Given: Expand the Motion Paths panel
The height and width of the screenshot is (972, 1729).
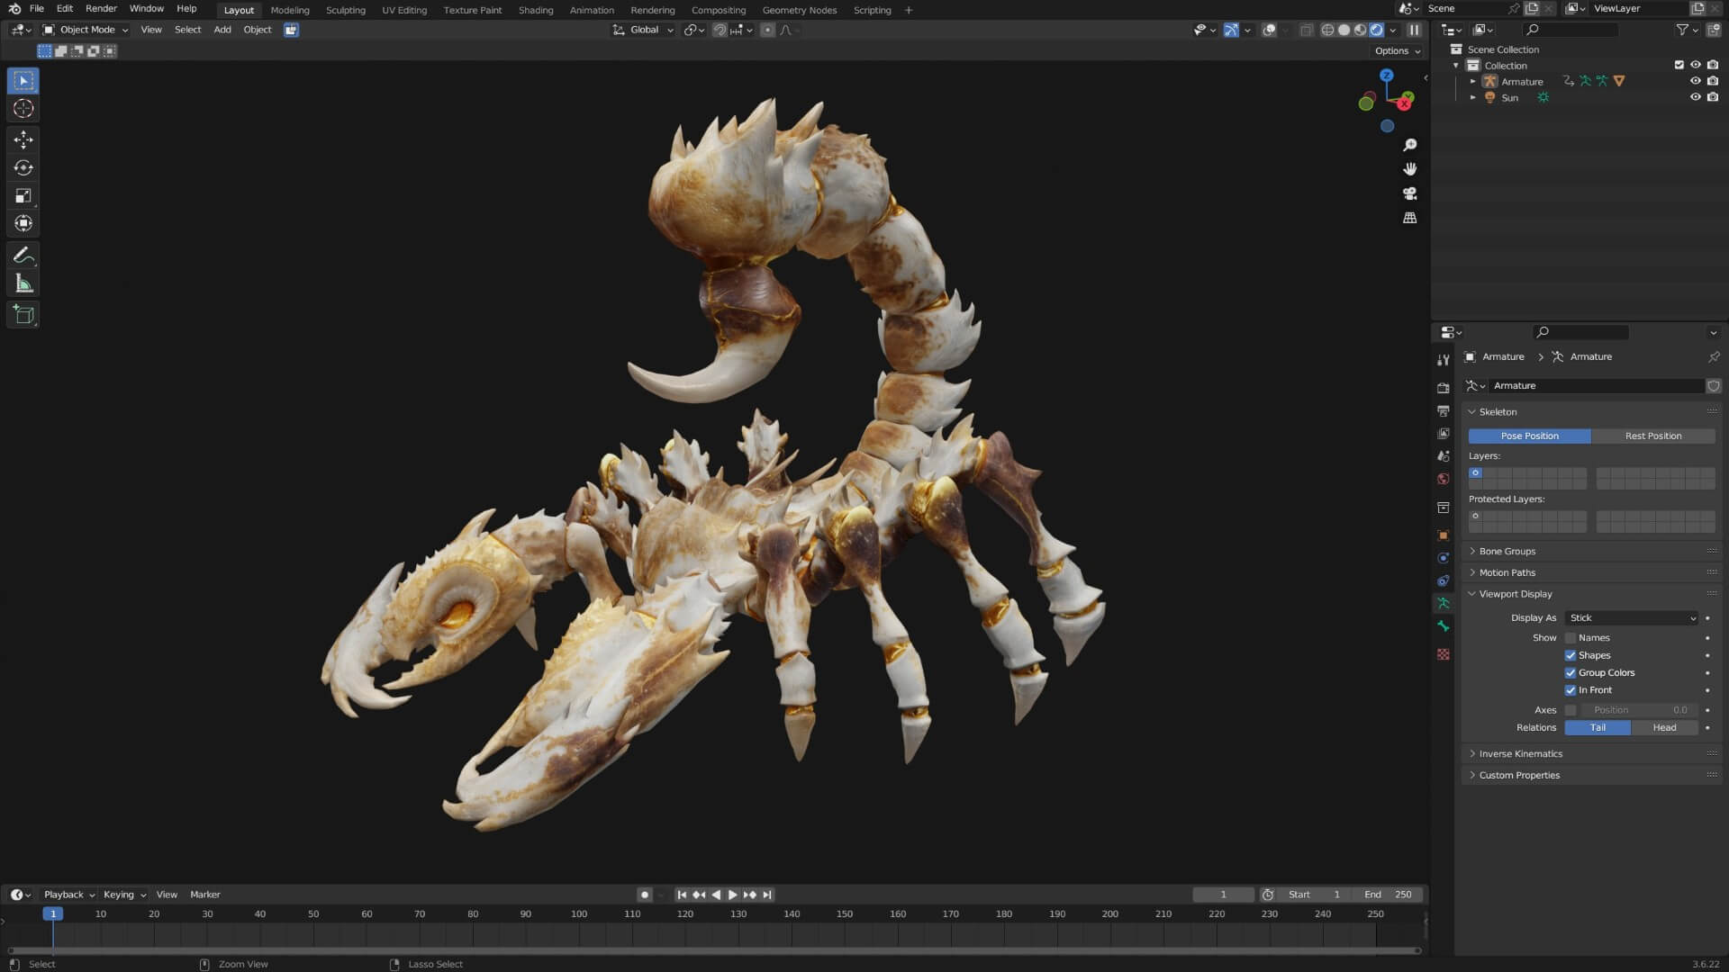Looking at the screenshot, I should pyautogui.click(x=1507, y=573).
